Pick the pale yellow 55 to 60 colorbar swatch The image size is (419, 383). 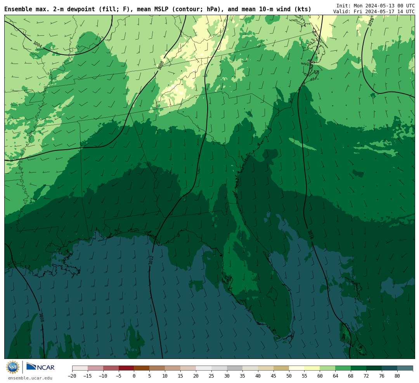[x=312, y=368]
